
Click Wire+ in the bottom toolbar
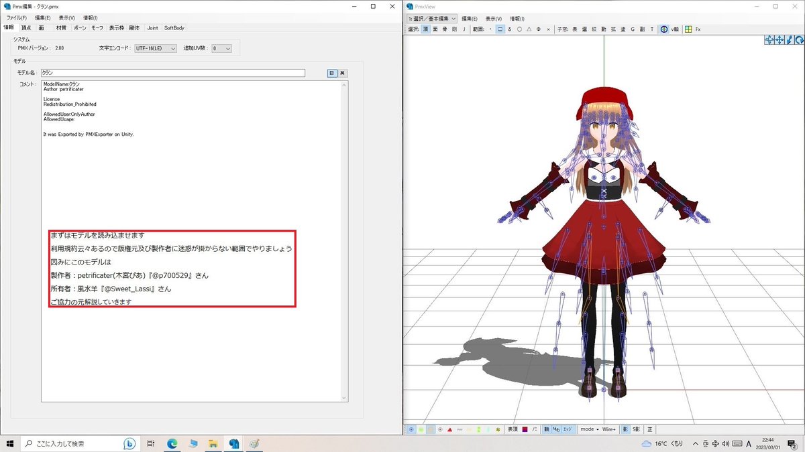[x=608, y=429]
